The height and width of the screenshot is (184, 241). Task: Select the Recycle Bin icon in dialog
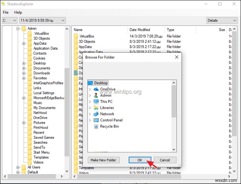96,126
